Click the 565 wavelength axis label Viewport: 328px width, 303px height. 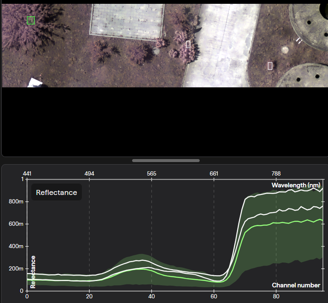pos(152,173)
